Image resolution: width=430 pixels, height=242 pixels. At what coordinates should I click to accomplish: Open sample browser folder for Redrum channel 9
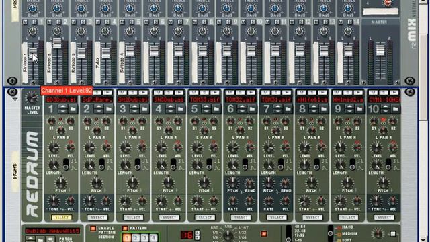(x=360, y=109)
